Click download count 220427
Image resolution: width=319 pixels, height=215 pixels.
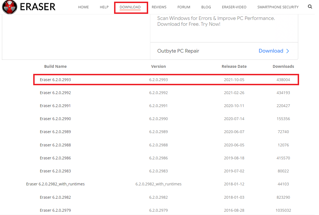point(283,106)
